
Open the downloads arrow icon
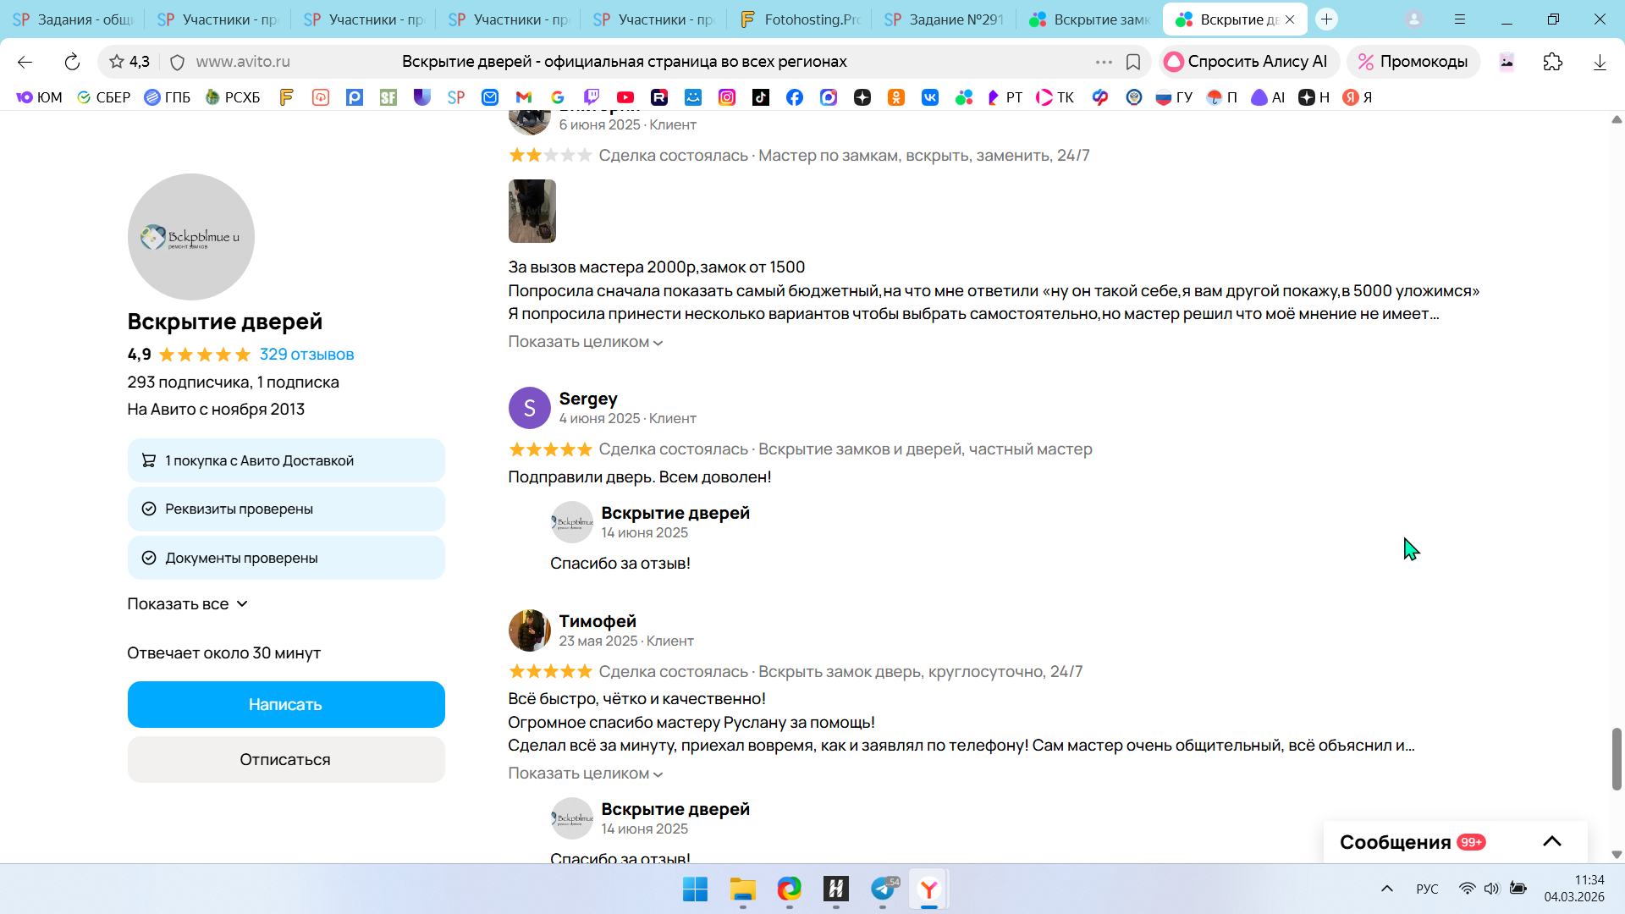[1600, 62]
